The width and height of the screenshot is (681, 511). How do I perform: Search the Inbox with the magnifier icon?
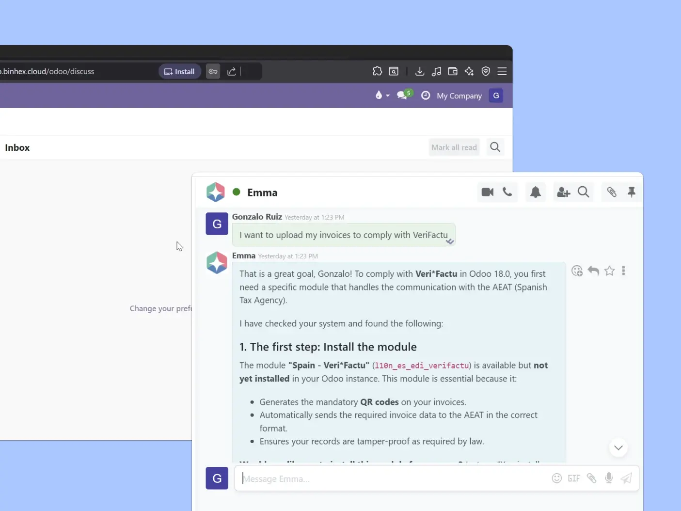495,147
